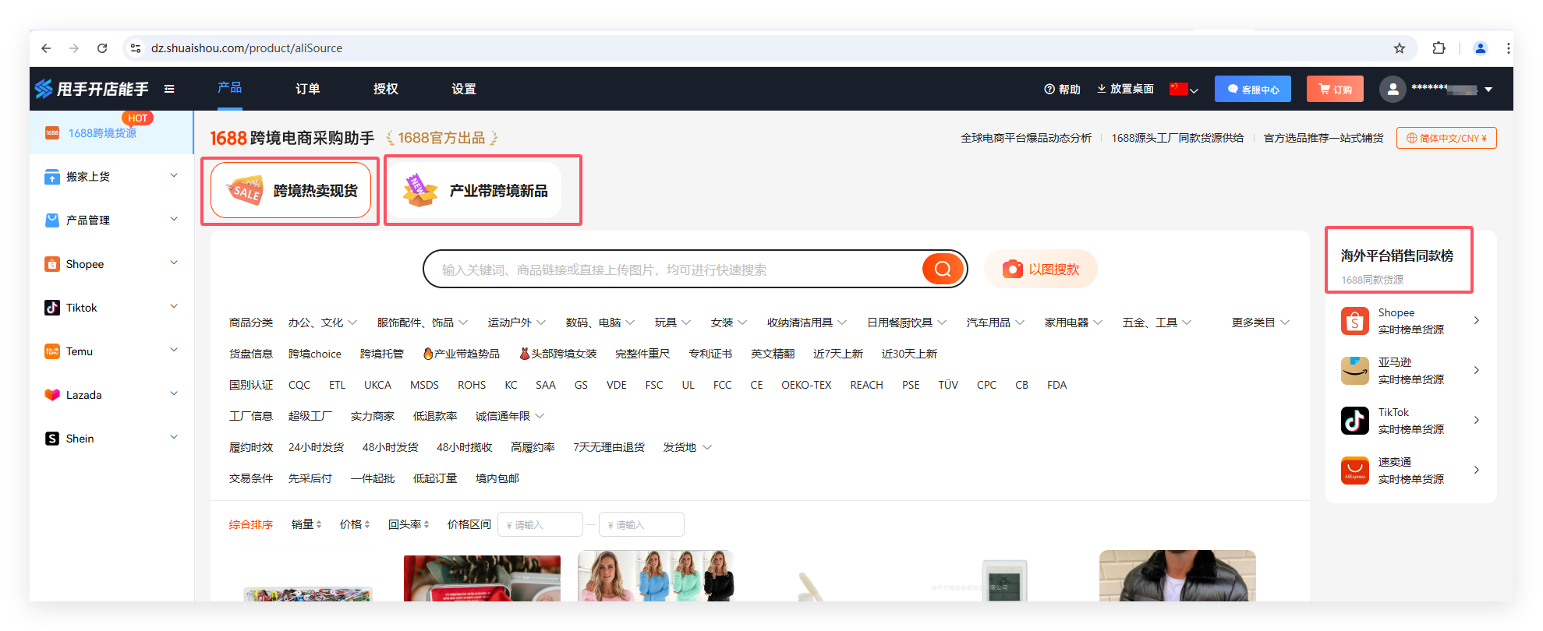Click the browser address bar URL

246,48
